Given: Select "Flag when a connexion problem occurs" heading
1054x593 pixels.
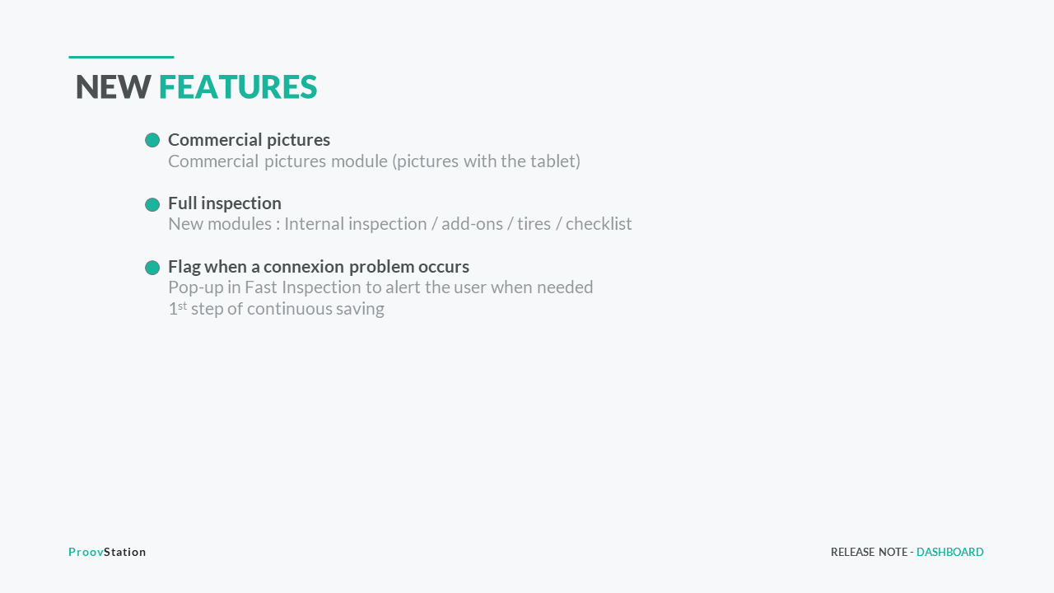Looking at the screenshot, I should point(319,267).
